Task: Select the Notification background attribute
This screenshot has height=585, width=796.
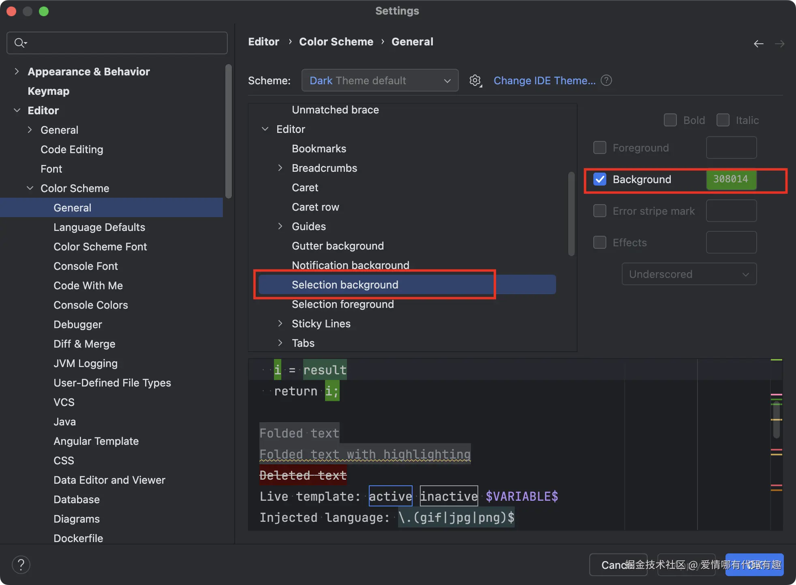Action: point(351,265)
